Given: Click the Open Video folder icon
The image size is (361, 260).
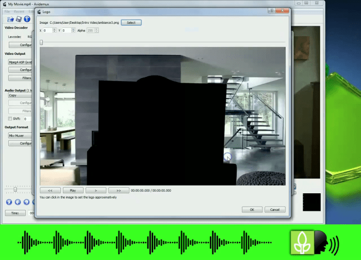Looking at the screenshot, I should [x=10, y=19].
